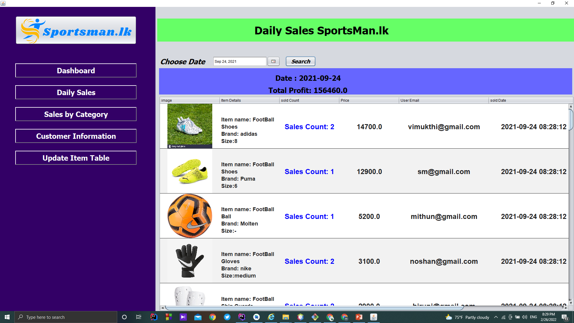Open the Dashboard page

[x=76, y=71]
